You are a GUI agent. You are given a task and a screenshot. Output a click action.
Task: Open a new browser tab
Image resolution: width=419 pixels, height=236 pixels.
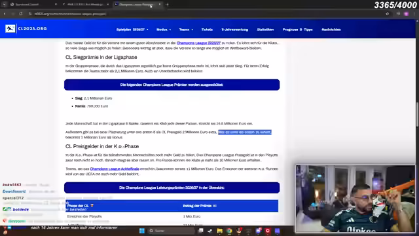[x=168, y=5]
